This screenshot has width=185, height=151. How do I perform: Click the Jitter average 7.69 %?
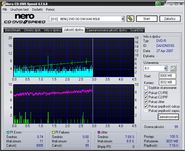130,137
